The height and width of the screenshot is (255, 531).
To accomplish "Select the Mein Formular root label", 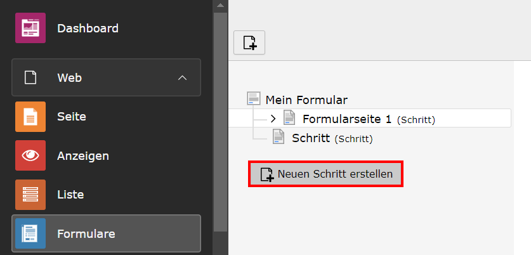I will click(306, 100).
